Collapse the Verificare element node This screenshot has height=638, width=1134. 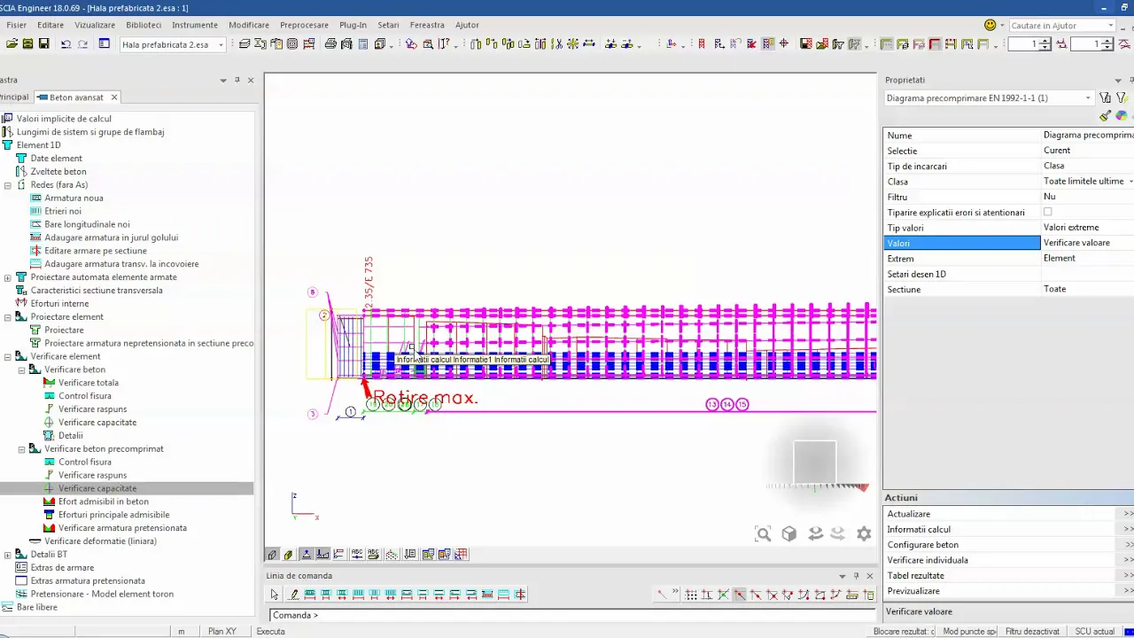click(8, 356)
